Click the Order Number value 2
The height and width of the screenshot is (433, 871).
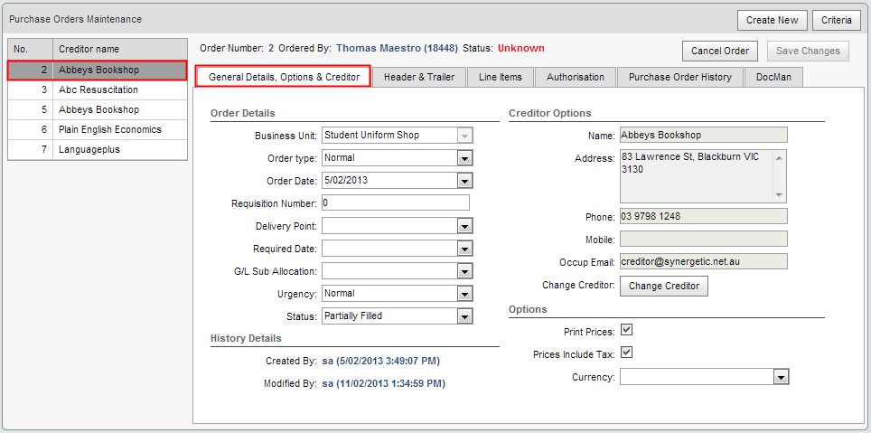271,48
